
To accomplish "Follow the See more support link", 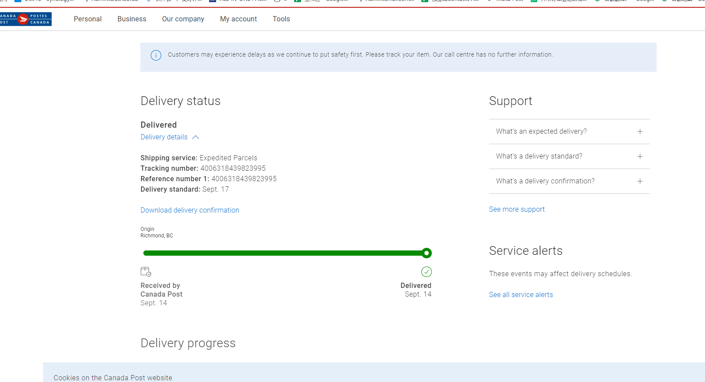I will [516, 210].
